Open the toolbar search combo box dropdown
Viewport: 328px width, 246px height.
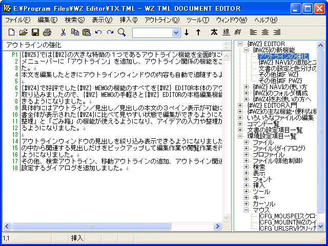click(x=176, y=32)
